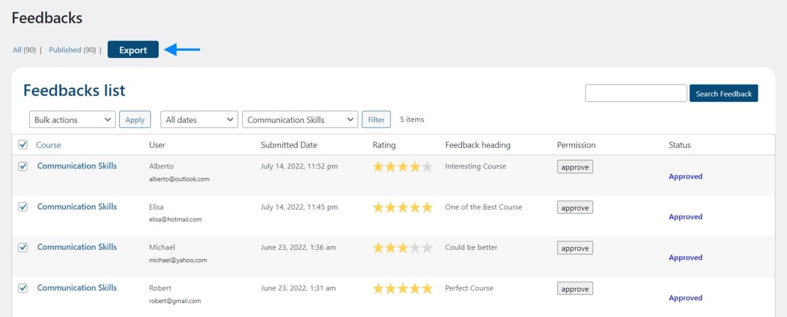Click Elisa's five-star rating
The height and width of the screenshot is (317, 787).
click(x=403, y=207)
